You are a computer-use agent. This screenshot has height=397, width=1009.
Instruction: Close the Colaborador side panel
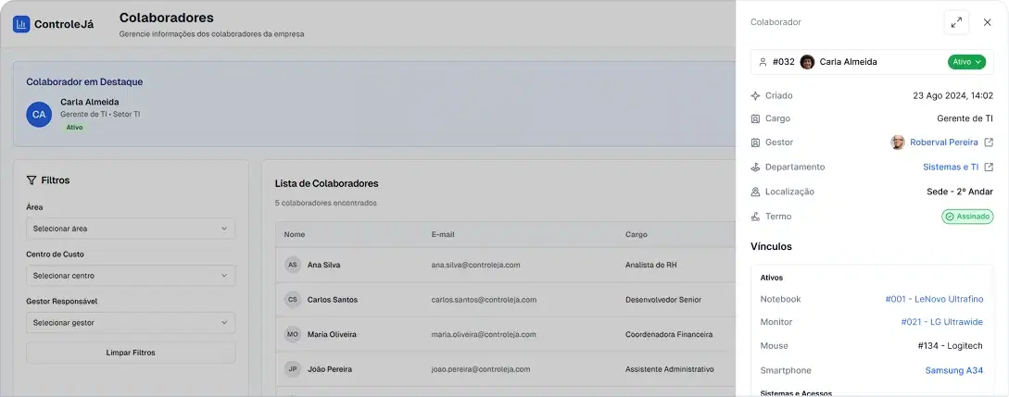click(987, 22)
